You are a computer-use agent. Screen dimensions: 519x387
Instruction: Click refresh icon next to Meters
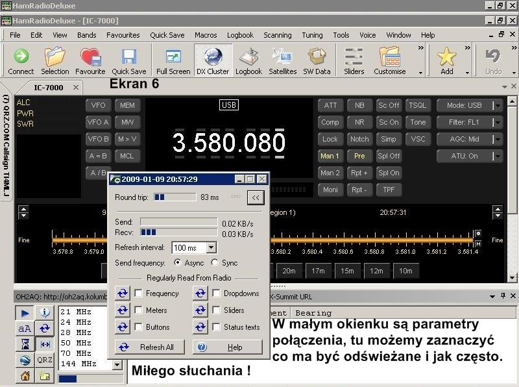pyautogui.click(x=123, y=310)
